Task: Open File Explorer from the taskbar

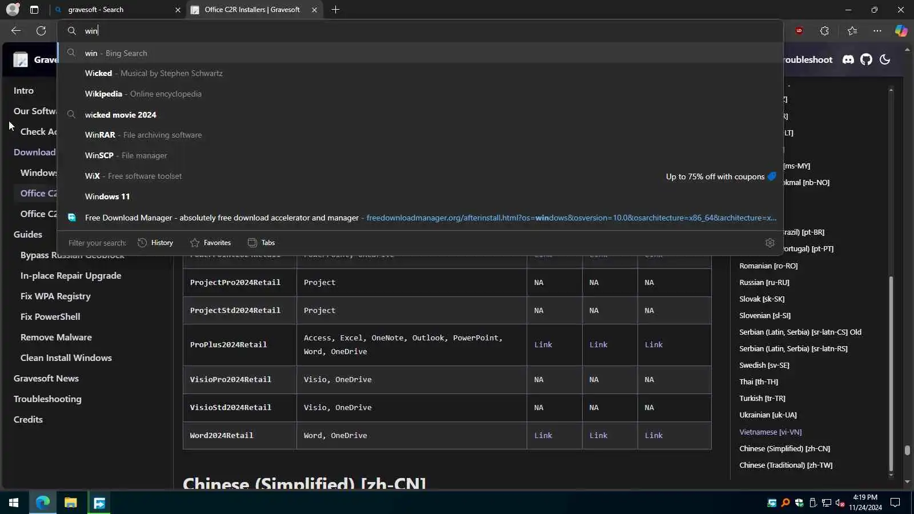Action: 70,503
